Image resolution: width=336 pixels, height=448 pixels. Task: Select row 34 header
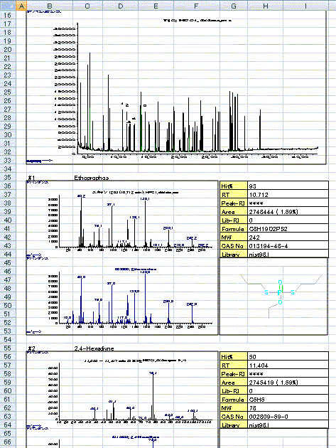[8, 169]
